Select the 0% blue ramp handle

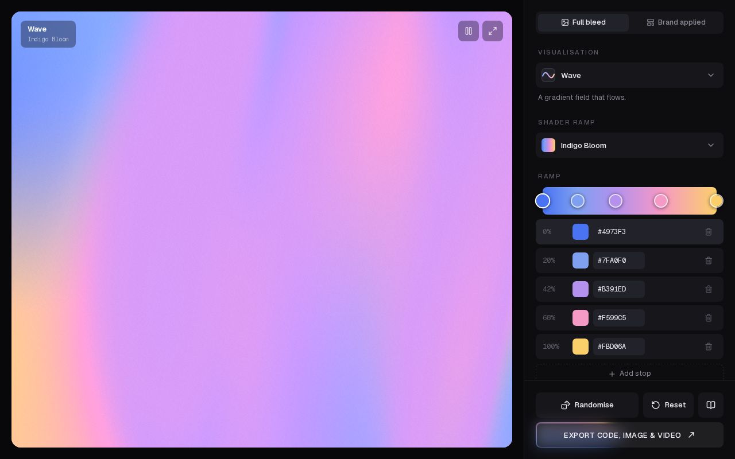(543, 201)
